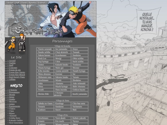167x125 pixels.
Task: Open Soul Society Panic link
Action: point(17,77)
